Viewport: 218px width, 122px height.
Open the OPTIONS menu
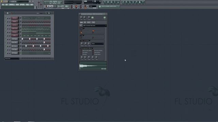point(22,4)
